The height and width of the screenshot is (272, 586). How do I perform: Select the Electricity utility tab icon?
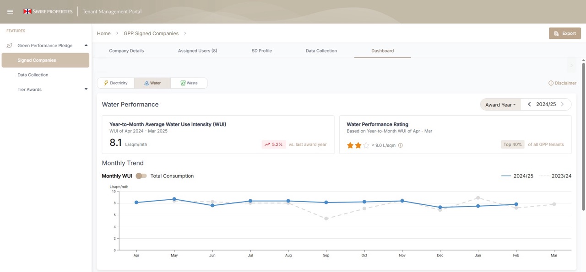[106, 83]
